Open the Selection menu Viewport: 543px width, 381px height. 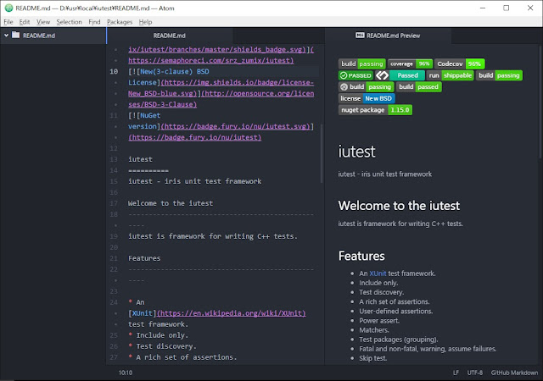(70, 22)
